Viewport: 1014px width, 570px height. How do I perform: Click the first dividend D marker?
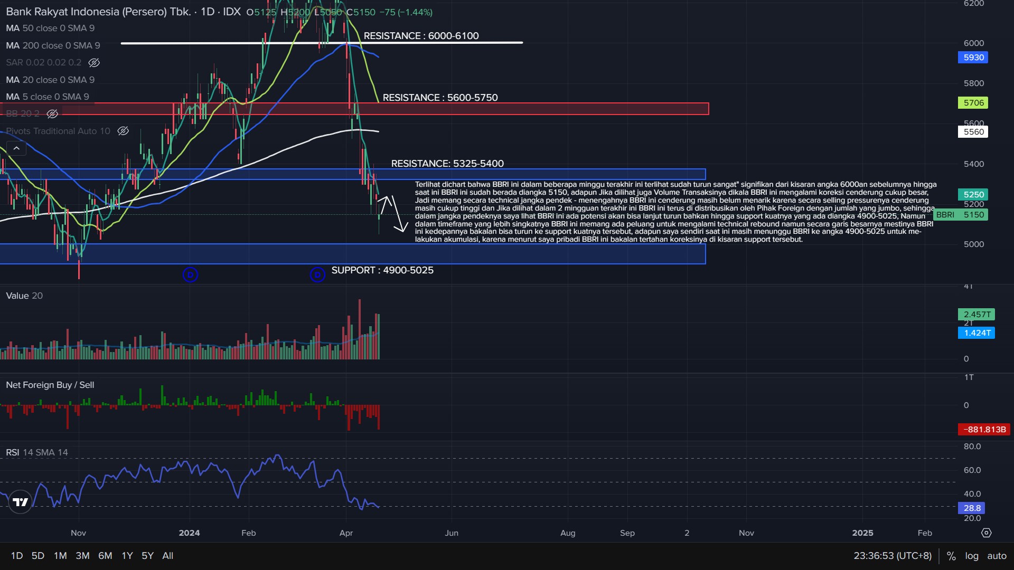[x=190, y=274]
